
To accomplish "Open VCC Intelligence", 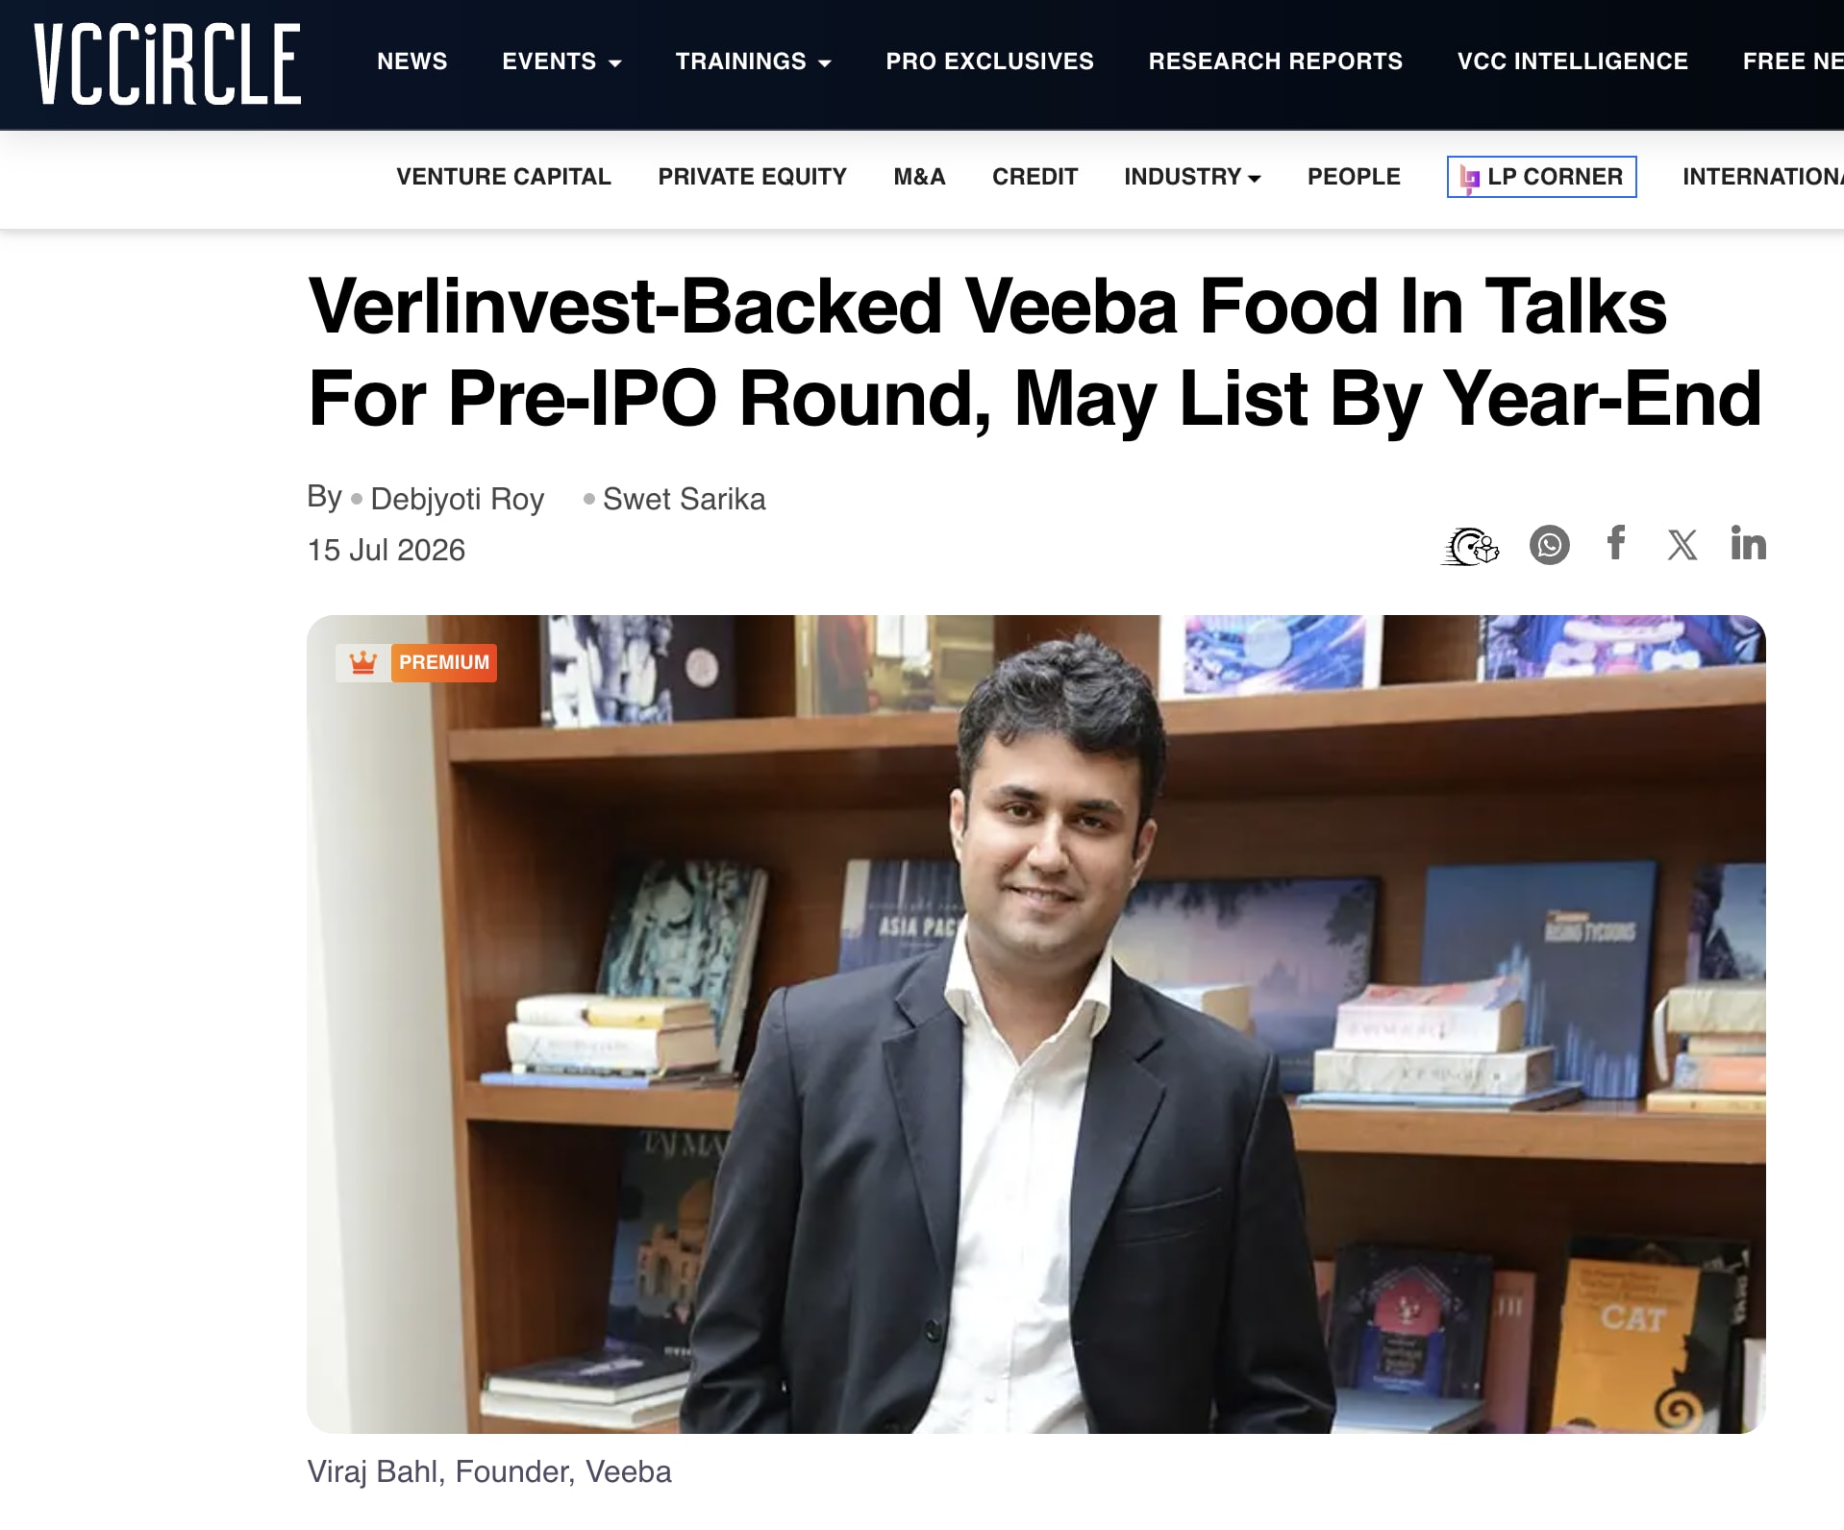I will (1572, 62).
